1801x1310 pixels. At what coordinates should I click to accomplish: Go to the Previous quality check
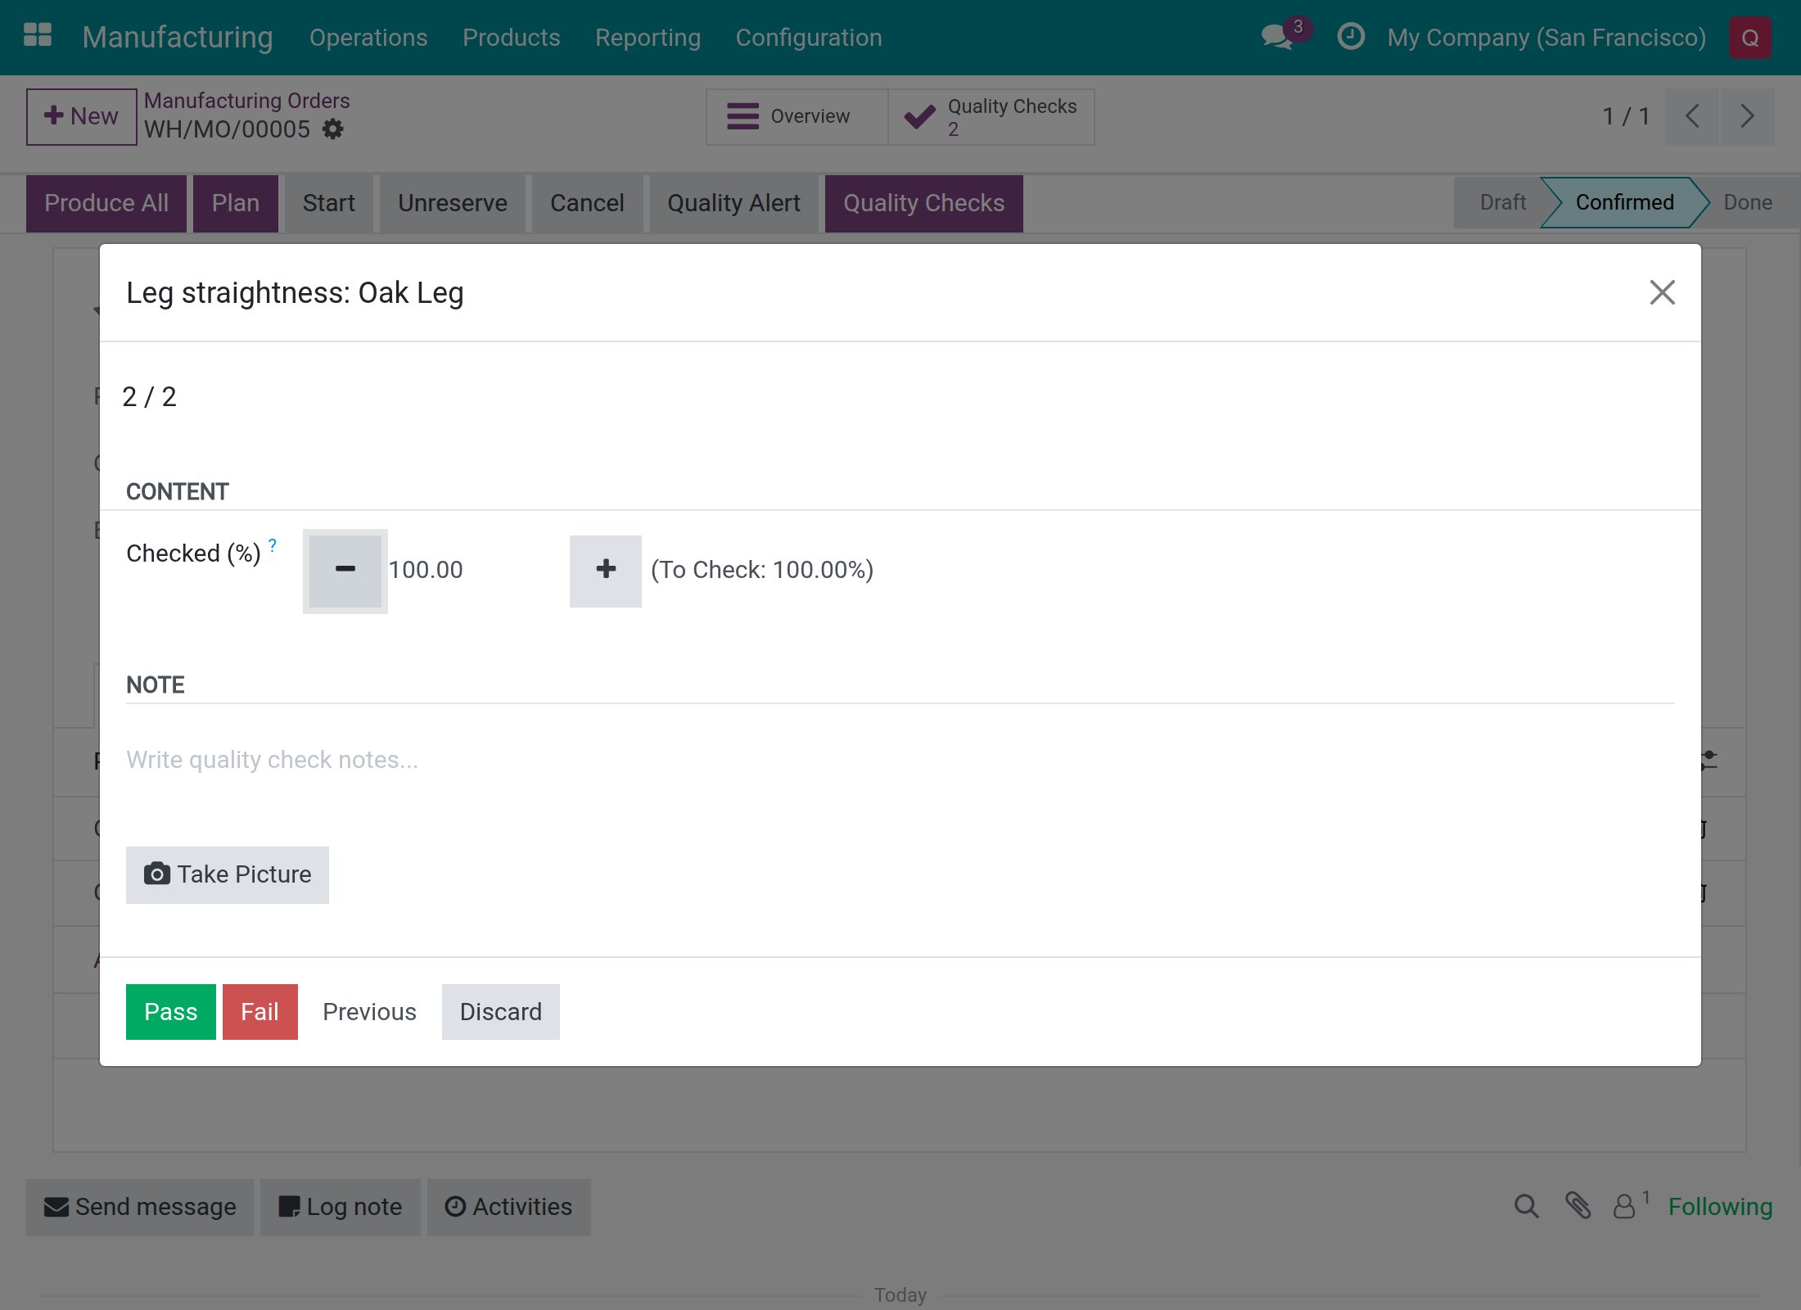370,1012
